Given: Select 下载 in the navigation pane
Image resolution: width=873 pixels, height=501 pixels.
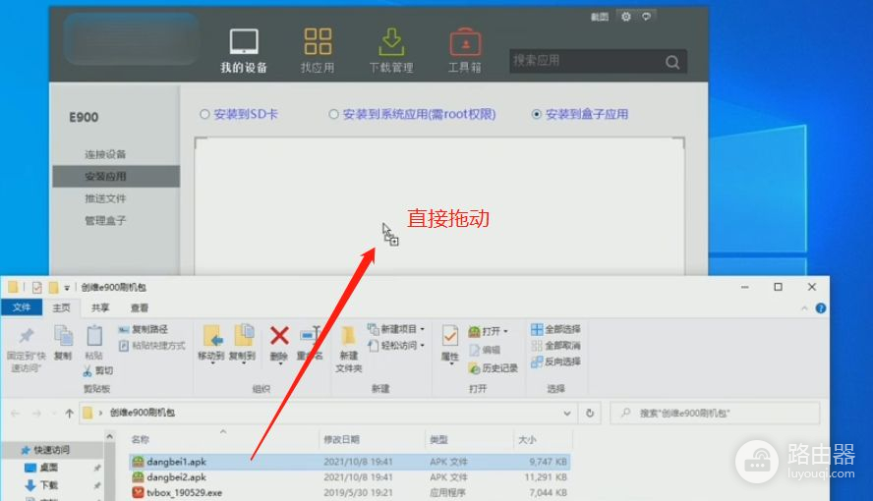Looking at the screenshot, I should coord(41,485).
